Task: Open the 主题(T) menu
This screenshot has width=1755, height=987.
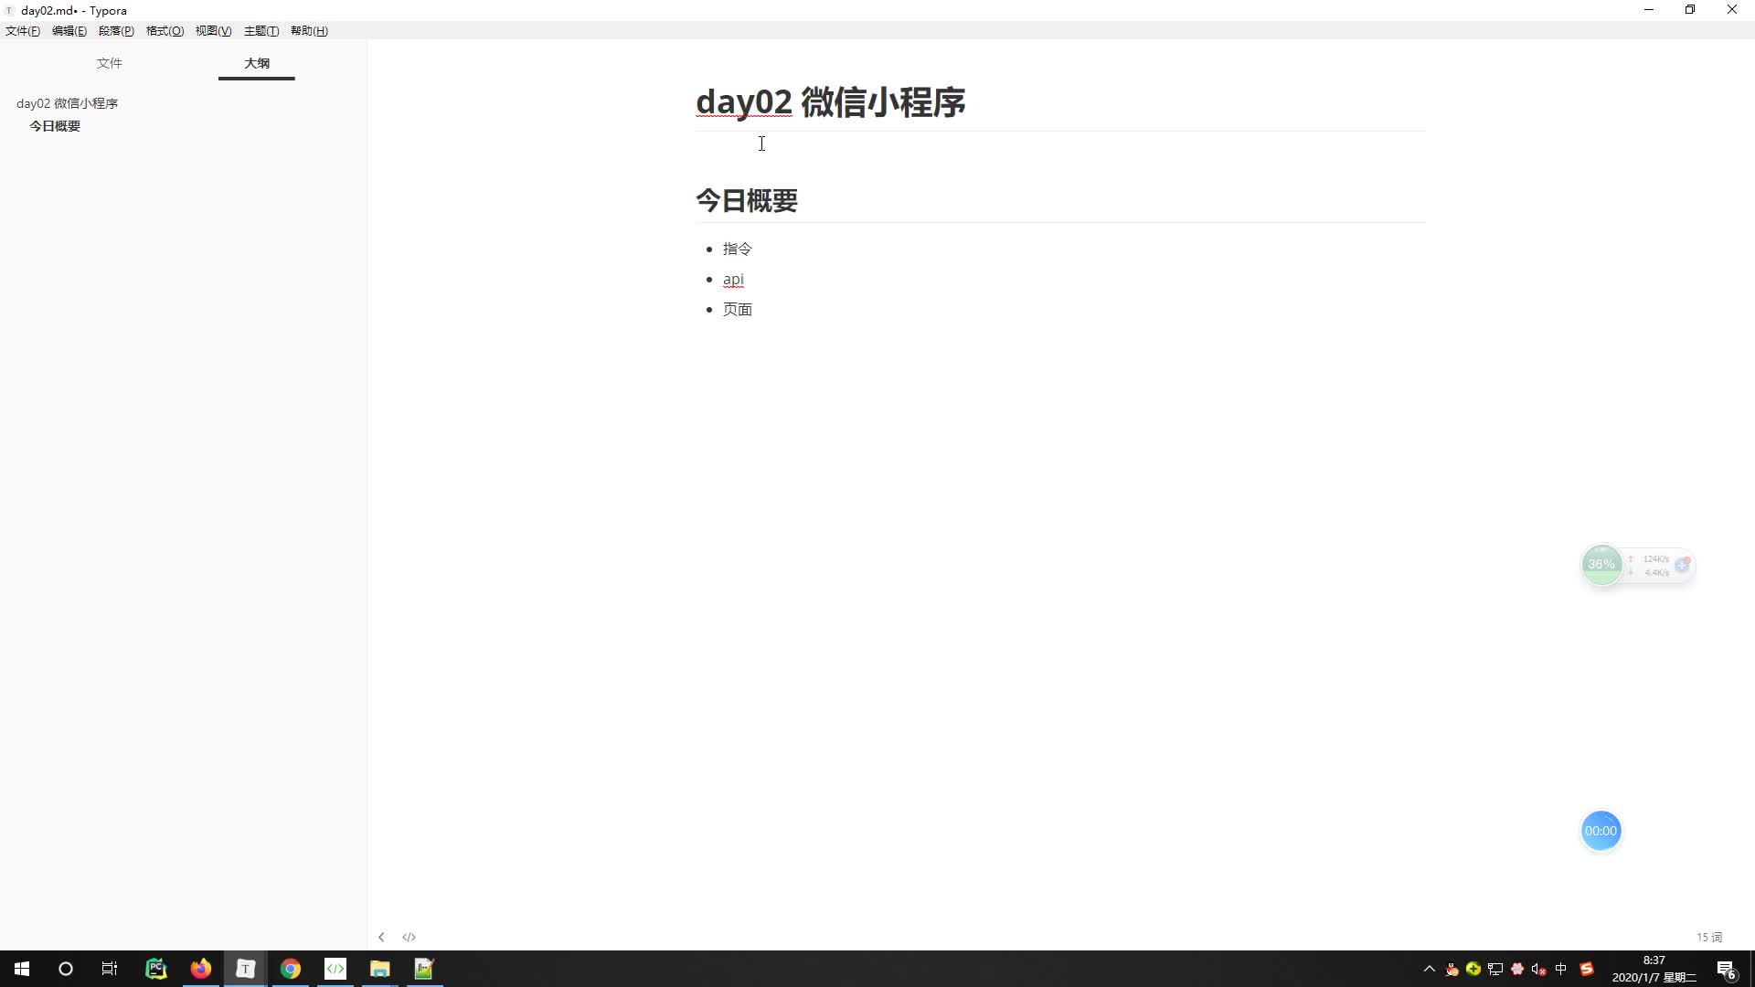Action: point(261,31)
